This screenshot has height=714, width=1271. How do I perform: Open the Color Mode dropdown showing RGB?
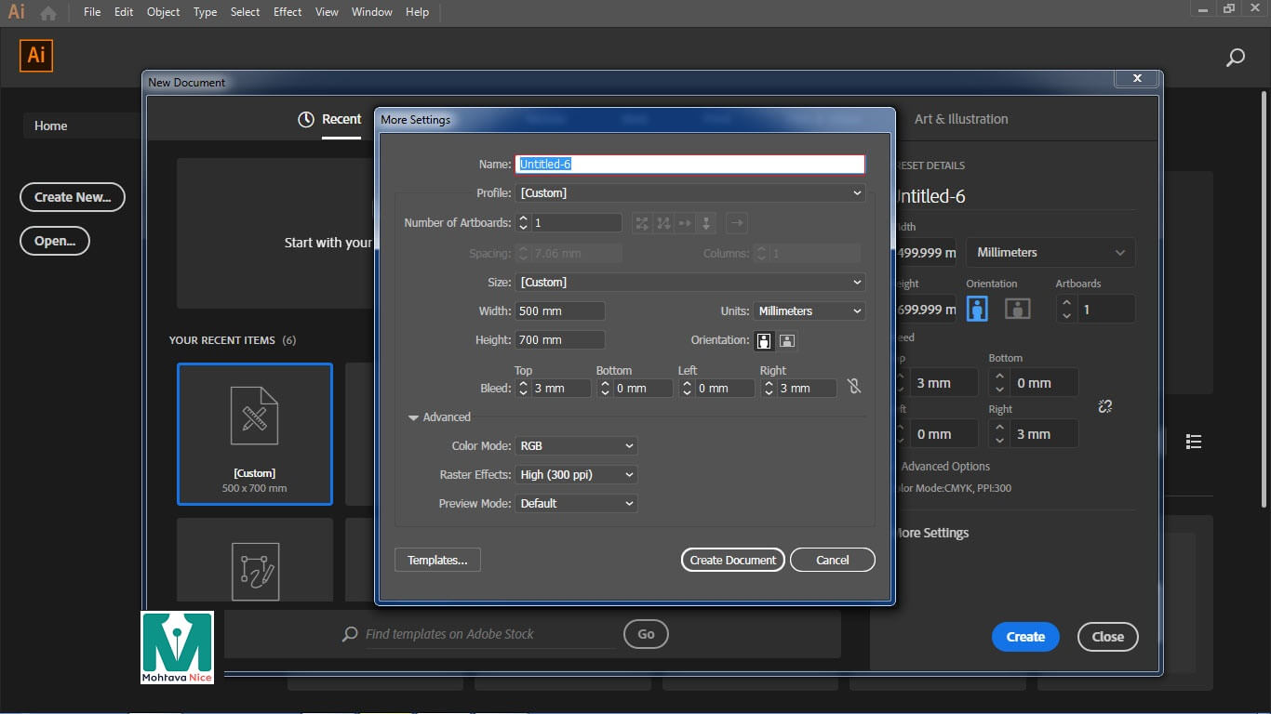(x=576, y=446)
